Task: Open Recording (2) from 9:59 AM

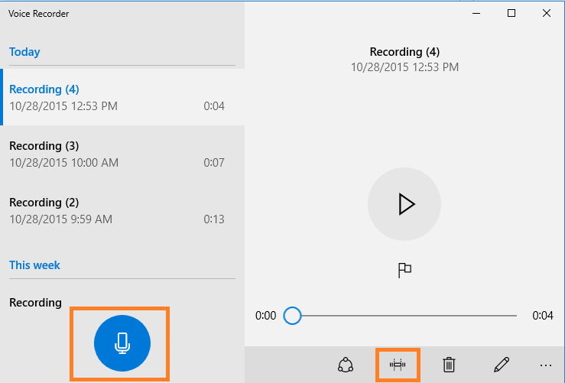Action: click(122, 210)
